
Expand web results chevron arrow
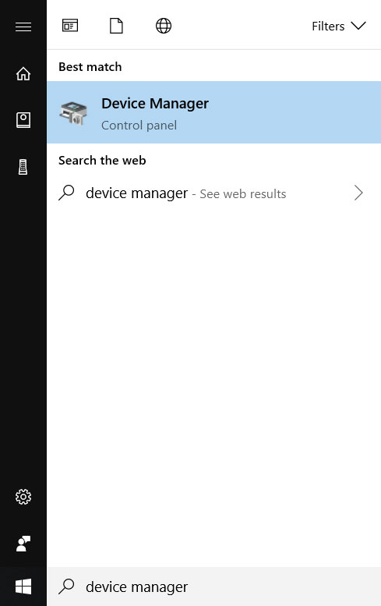click(358, 193)
